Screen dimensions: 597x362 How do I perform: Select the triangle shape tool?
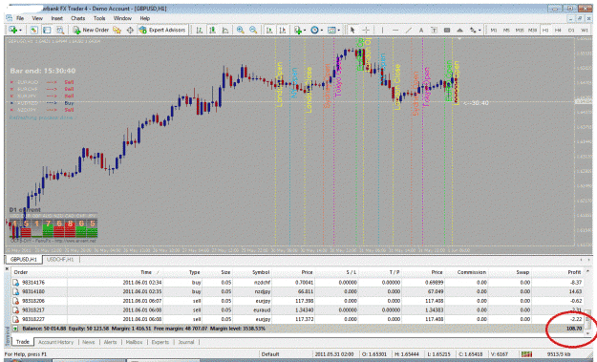pos(460,30)
